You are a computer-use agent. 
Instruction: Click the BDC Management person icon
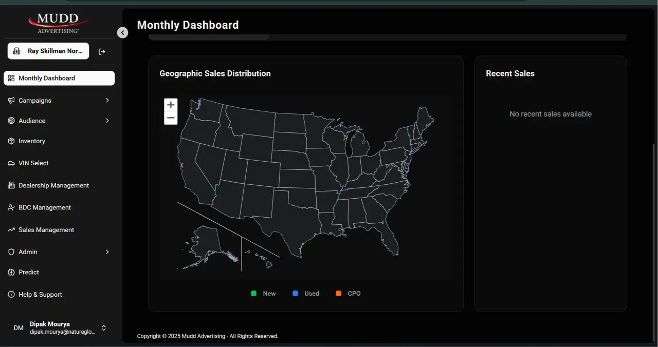pyautogui.click(x=11, y=207)
